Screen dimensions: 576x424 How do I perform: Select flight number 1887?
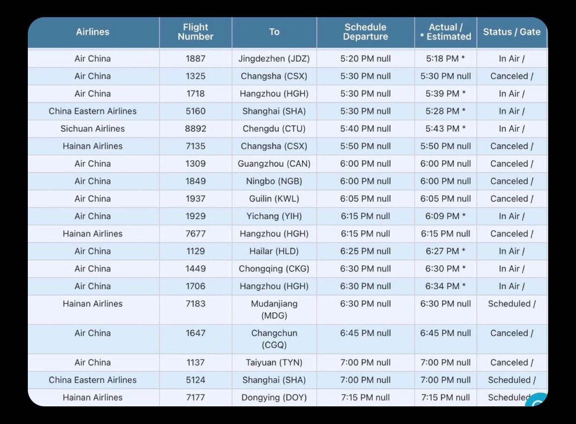pos(195,59)
